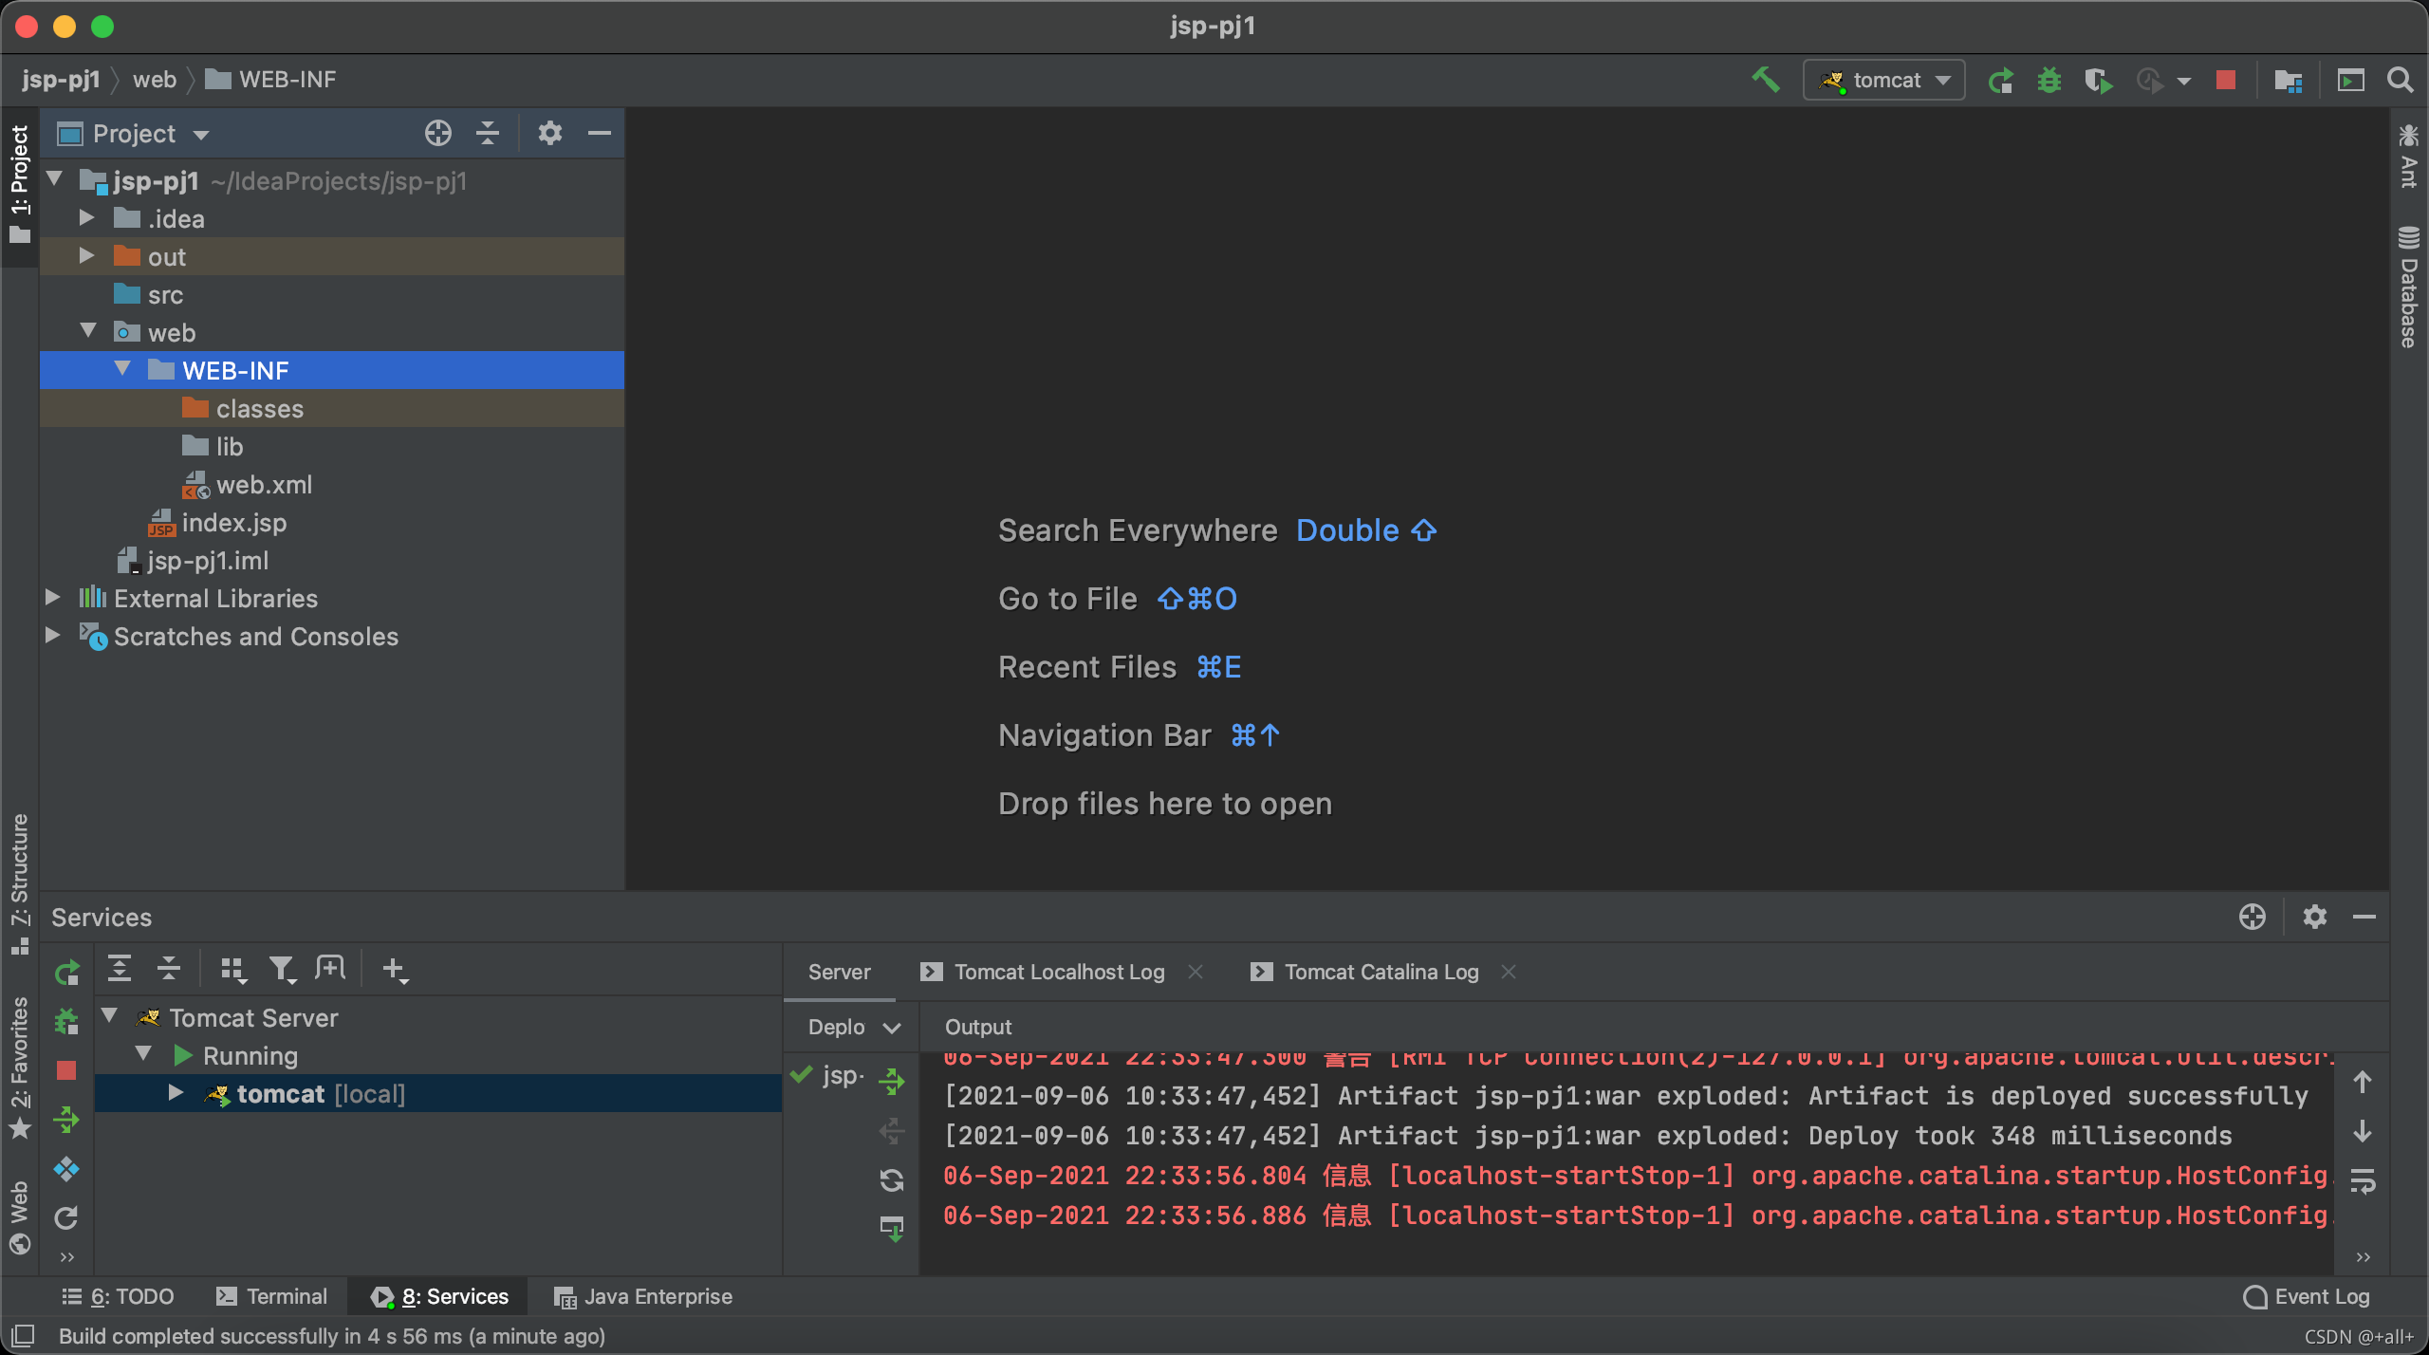The width and height of the screenshot is (2429, 1355).
Task: Click the green hammer Build Project icon
Action: coord(1765,80)
